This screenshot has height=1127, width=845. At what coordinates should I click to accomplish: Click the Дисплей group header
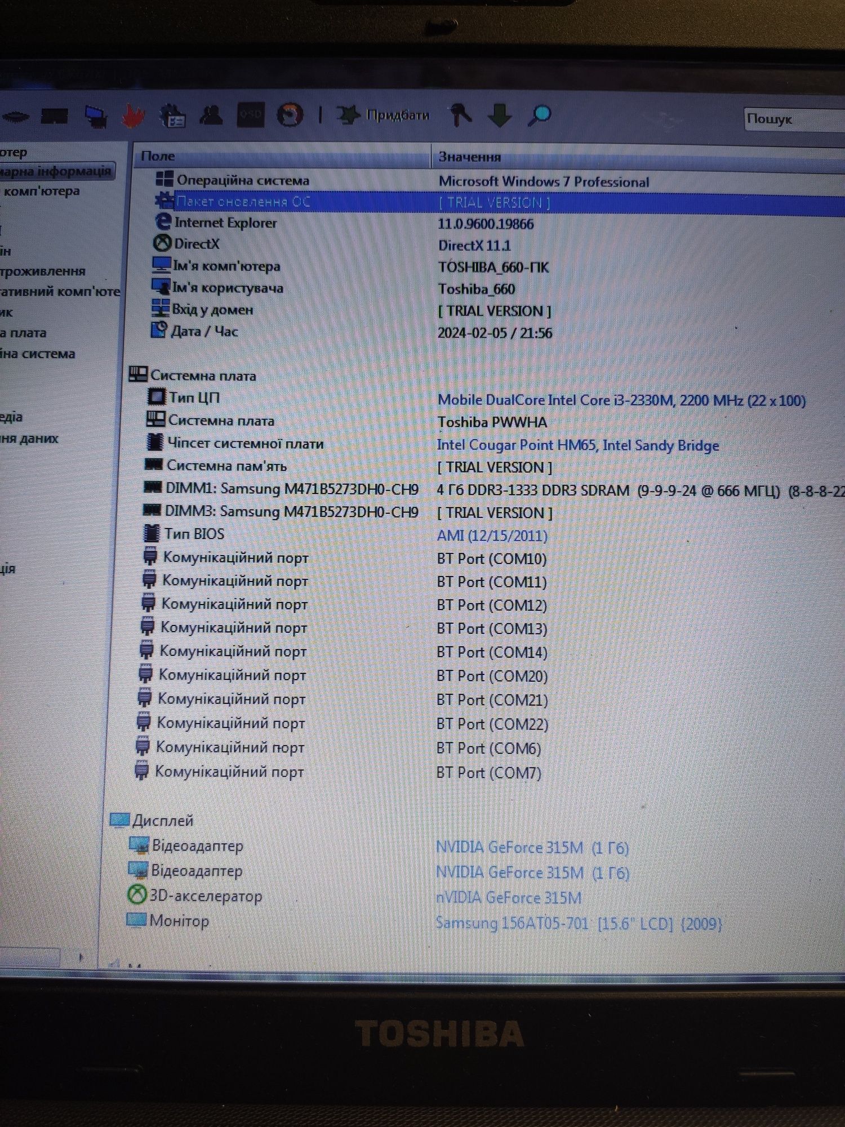(152, 820)
